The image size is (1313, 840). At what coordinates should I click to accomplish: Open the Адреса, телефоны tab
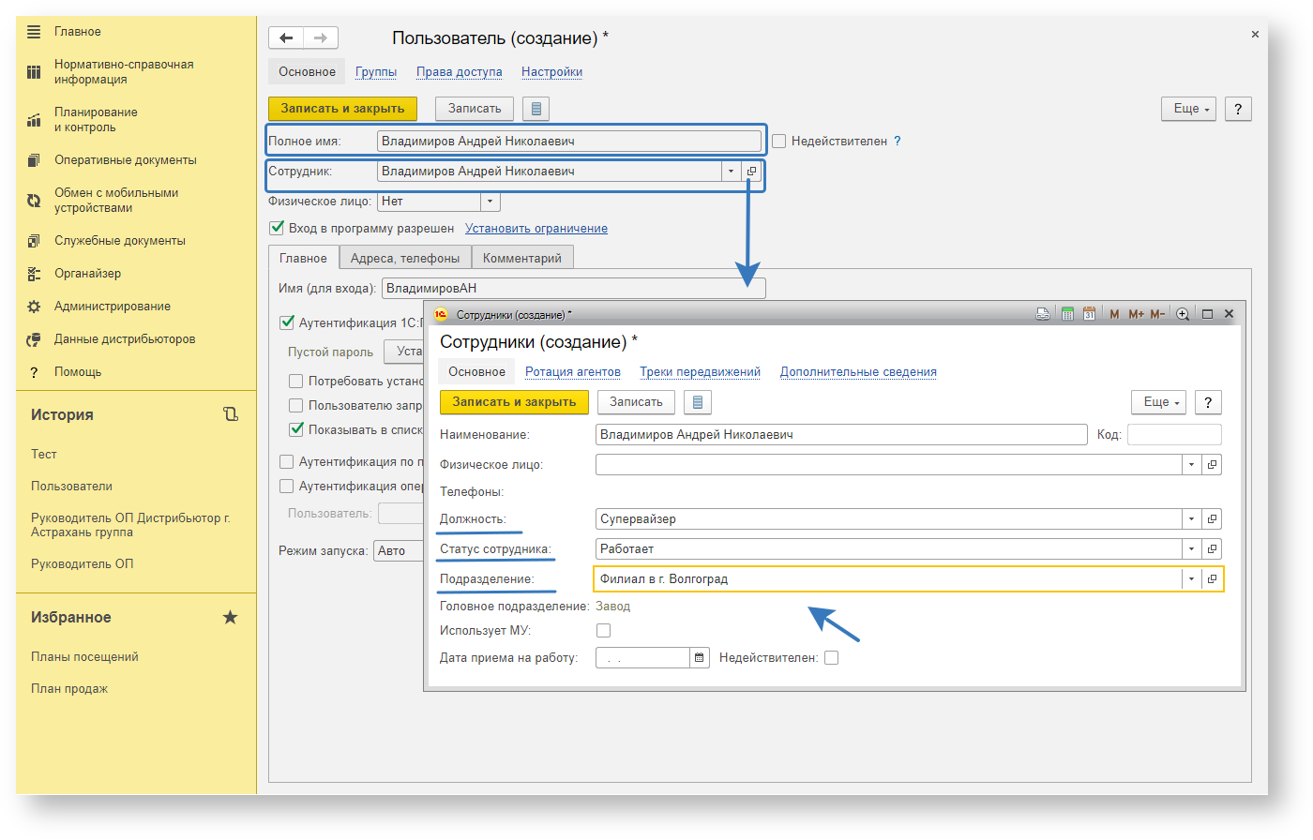405,258
